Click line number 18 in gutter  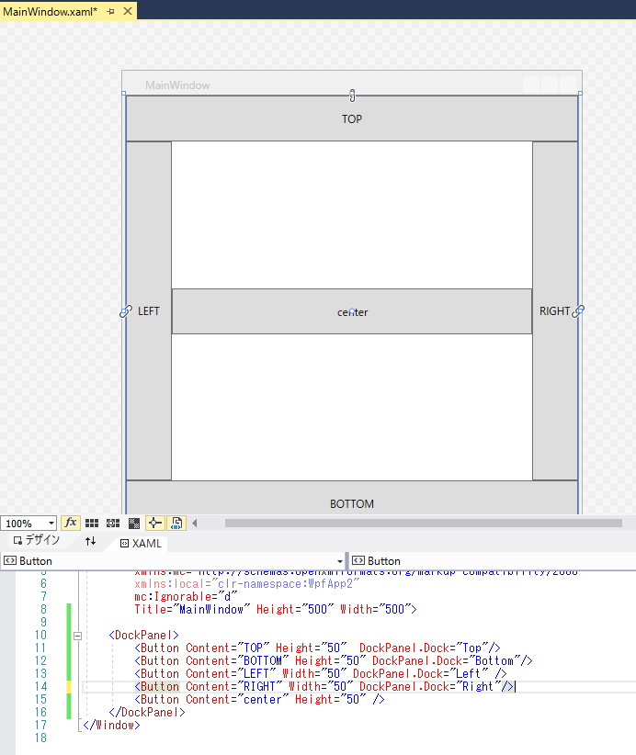(41, 738)
